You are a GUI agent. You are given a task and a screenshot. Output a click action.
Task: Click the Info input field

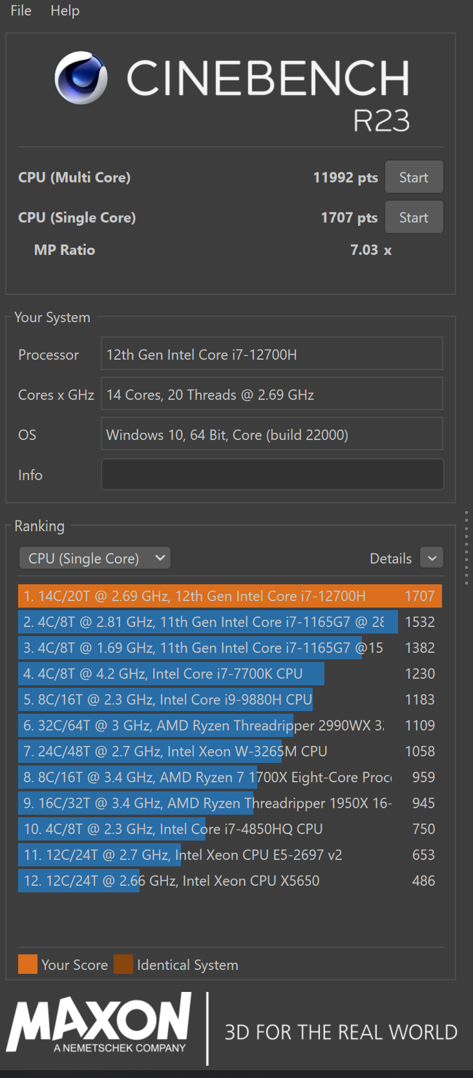(x=272, y=474)
